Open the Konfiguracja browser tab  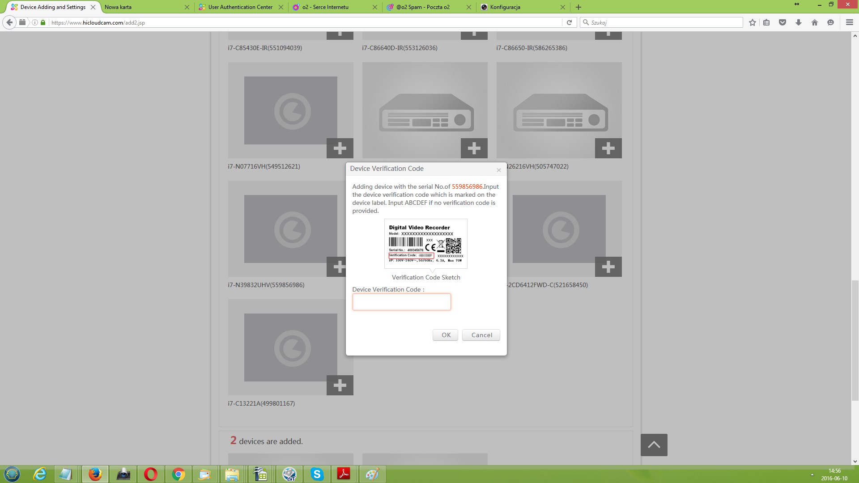tap(519, 7)
